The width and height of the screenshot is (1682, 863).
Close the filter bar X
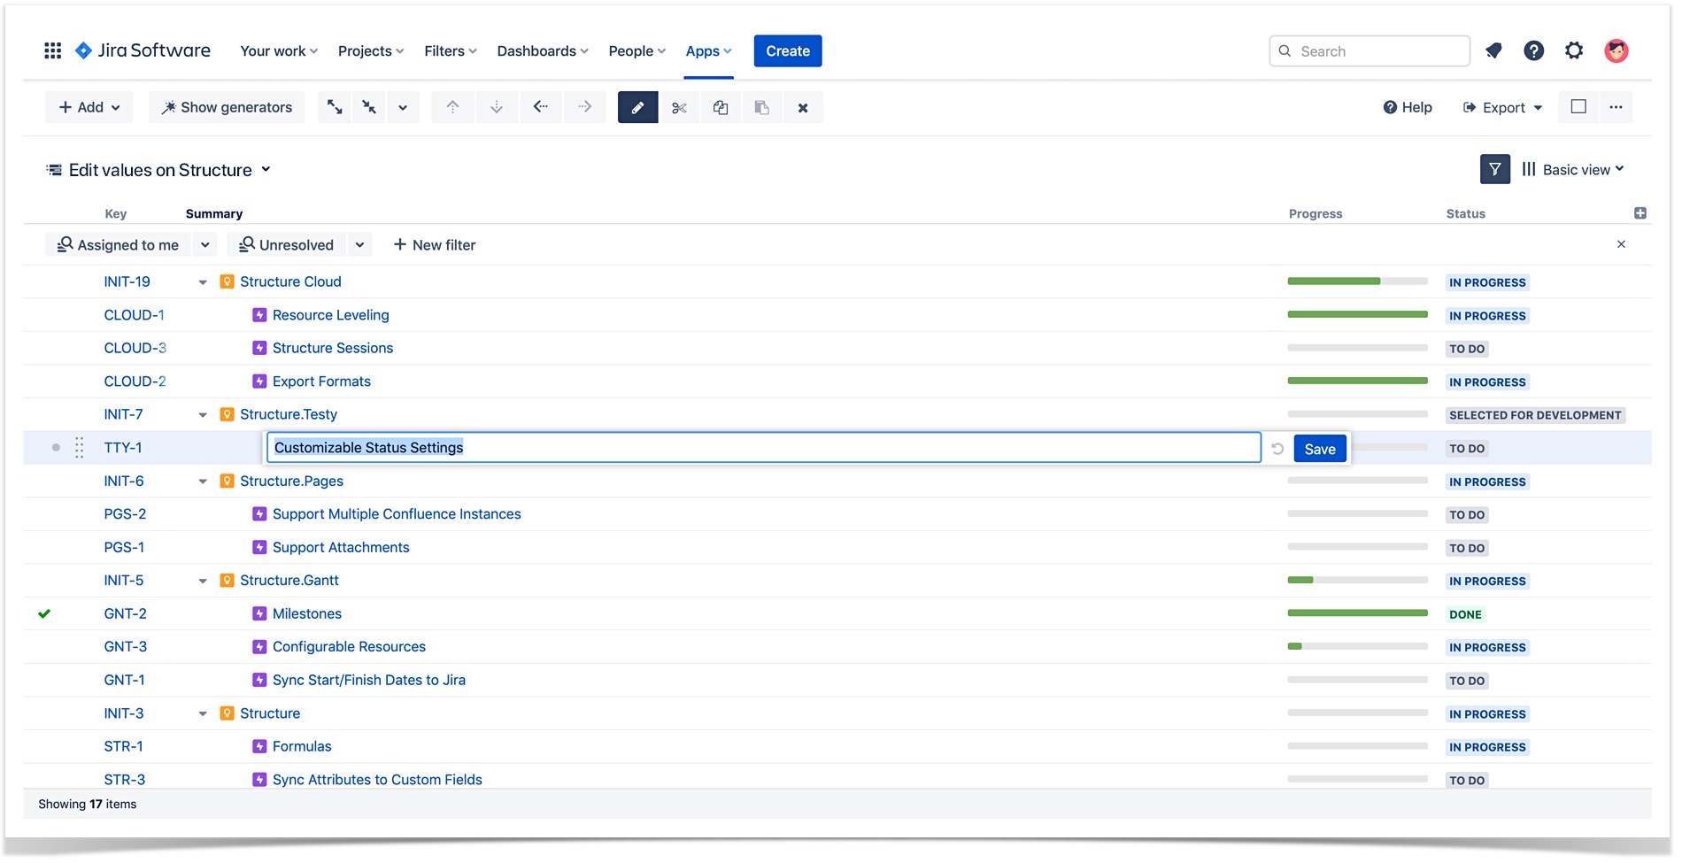pos(1621,244)
